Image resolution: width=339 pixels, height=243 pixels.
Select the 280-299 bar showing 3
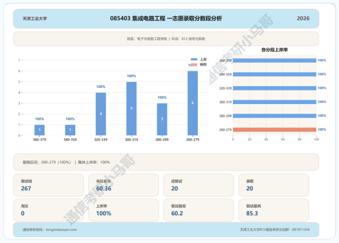[x=162, y=119]
